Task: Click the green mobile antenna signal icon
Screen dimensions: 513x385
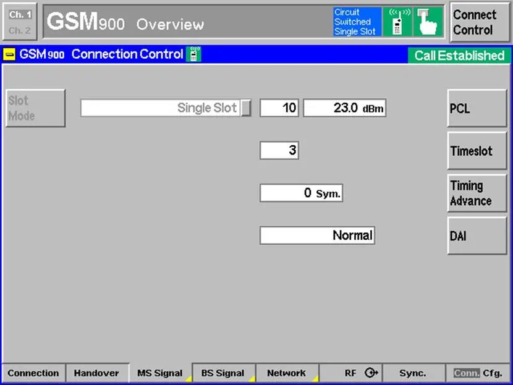Action: pyautogui.click(x=397, y=22)
